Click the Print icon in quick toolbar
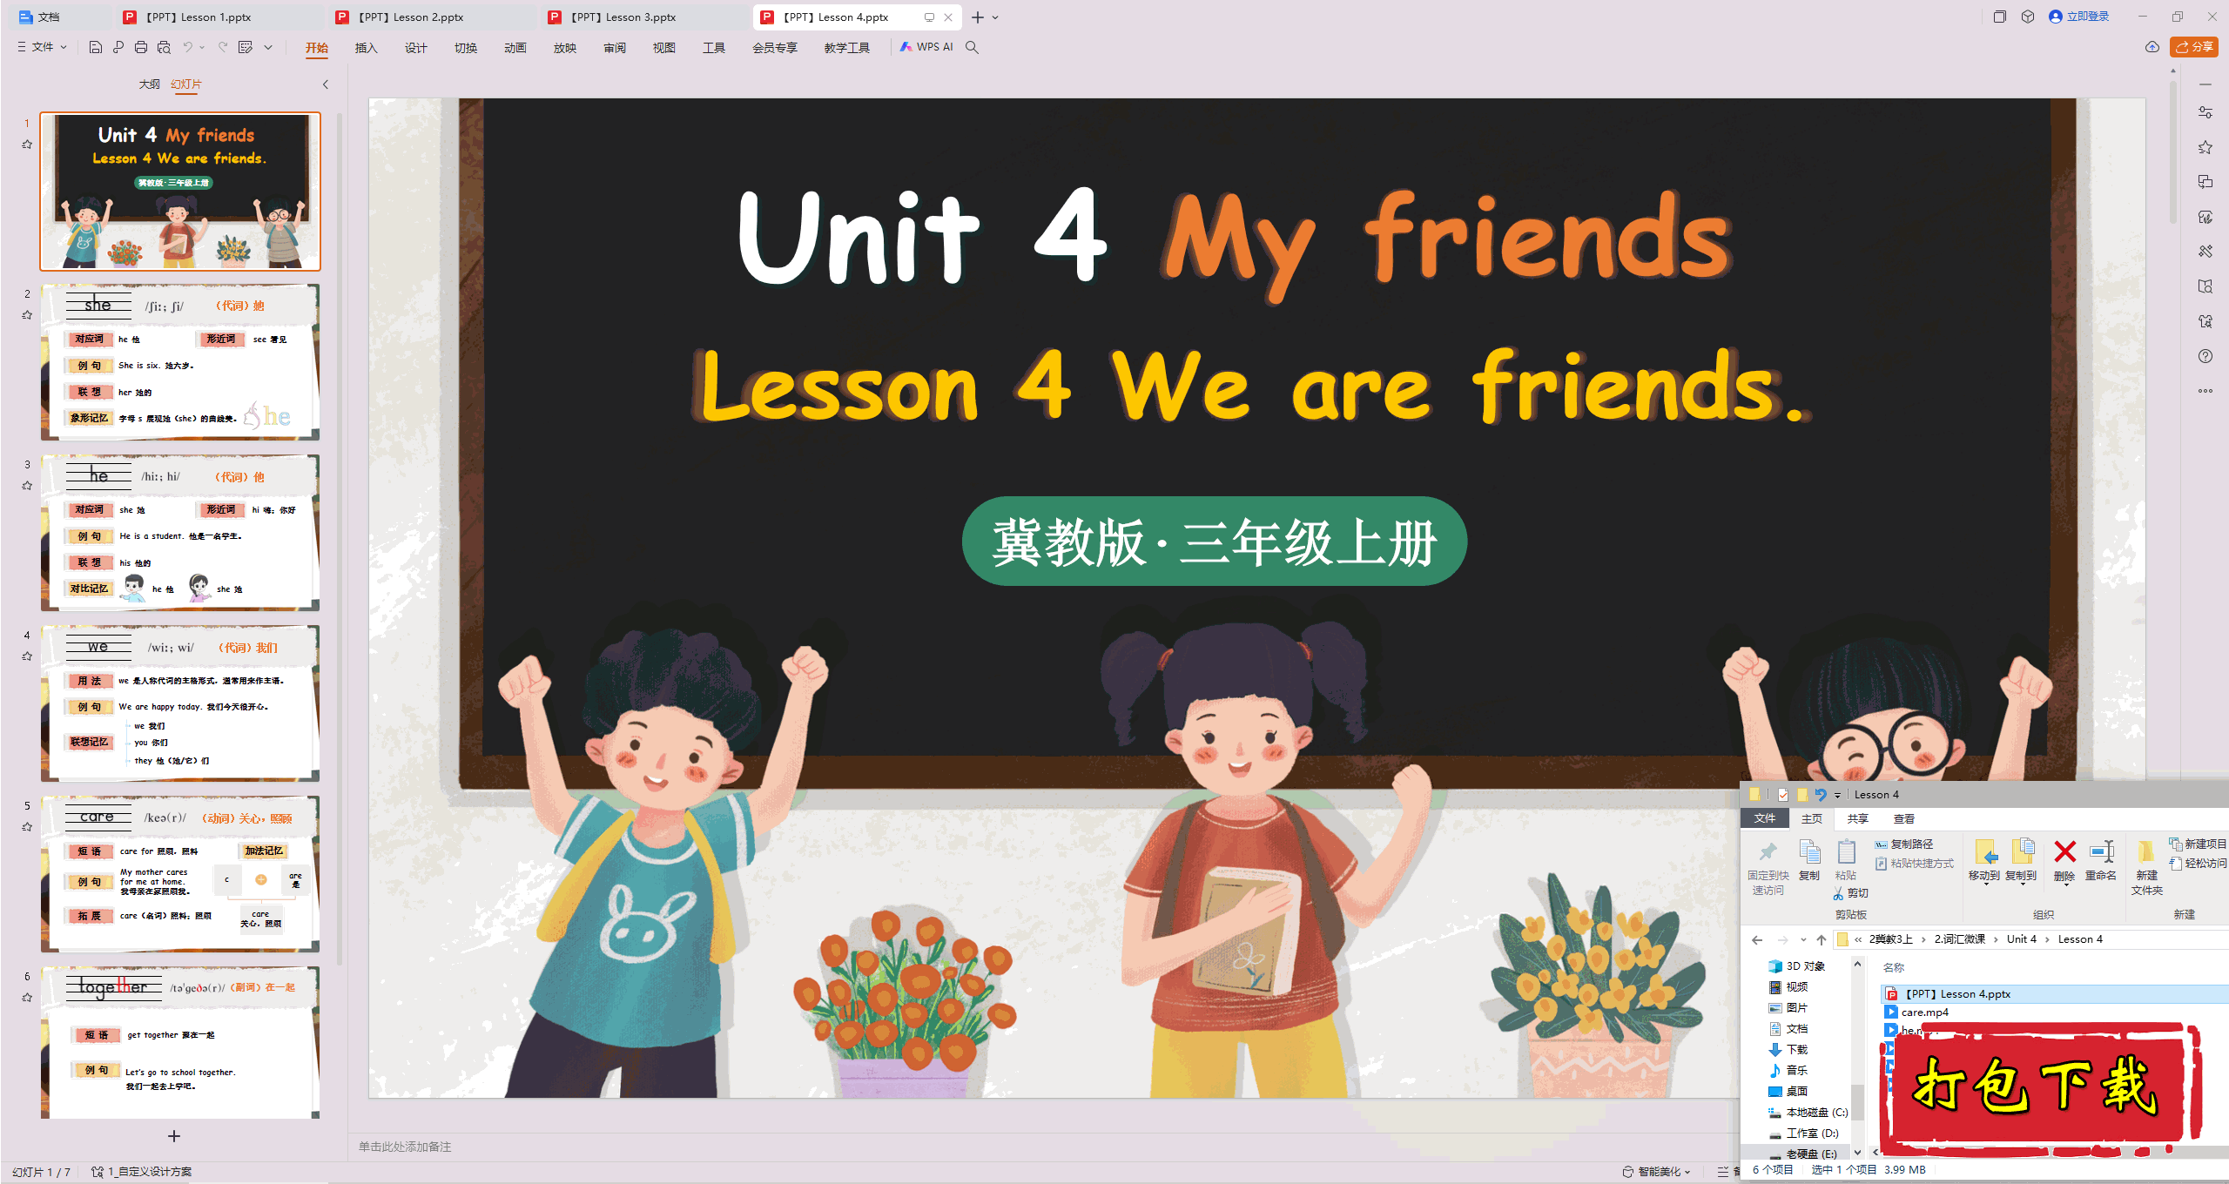Screen dimensions: 2229x1184 tap(141, 47)
